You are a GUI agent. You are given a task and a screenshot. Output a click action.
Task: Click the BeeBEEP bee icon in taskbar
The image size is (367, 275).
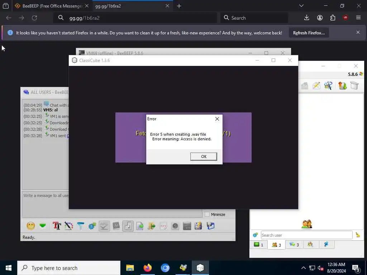[183, 268]
